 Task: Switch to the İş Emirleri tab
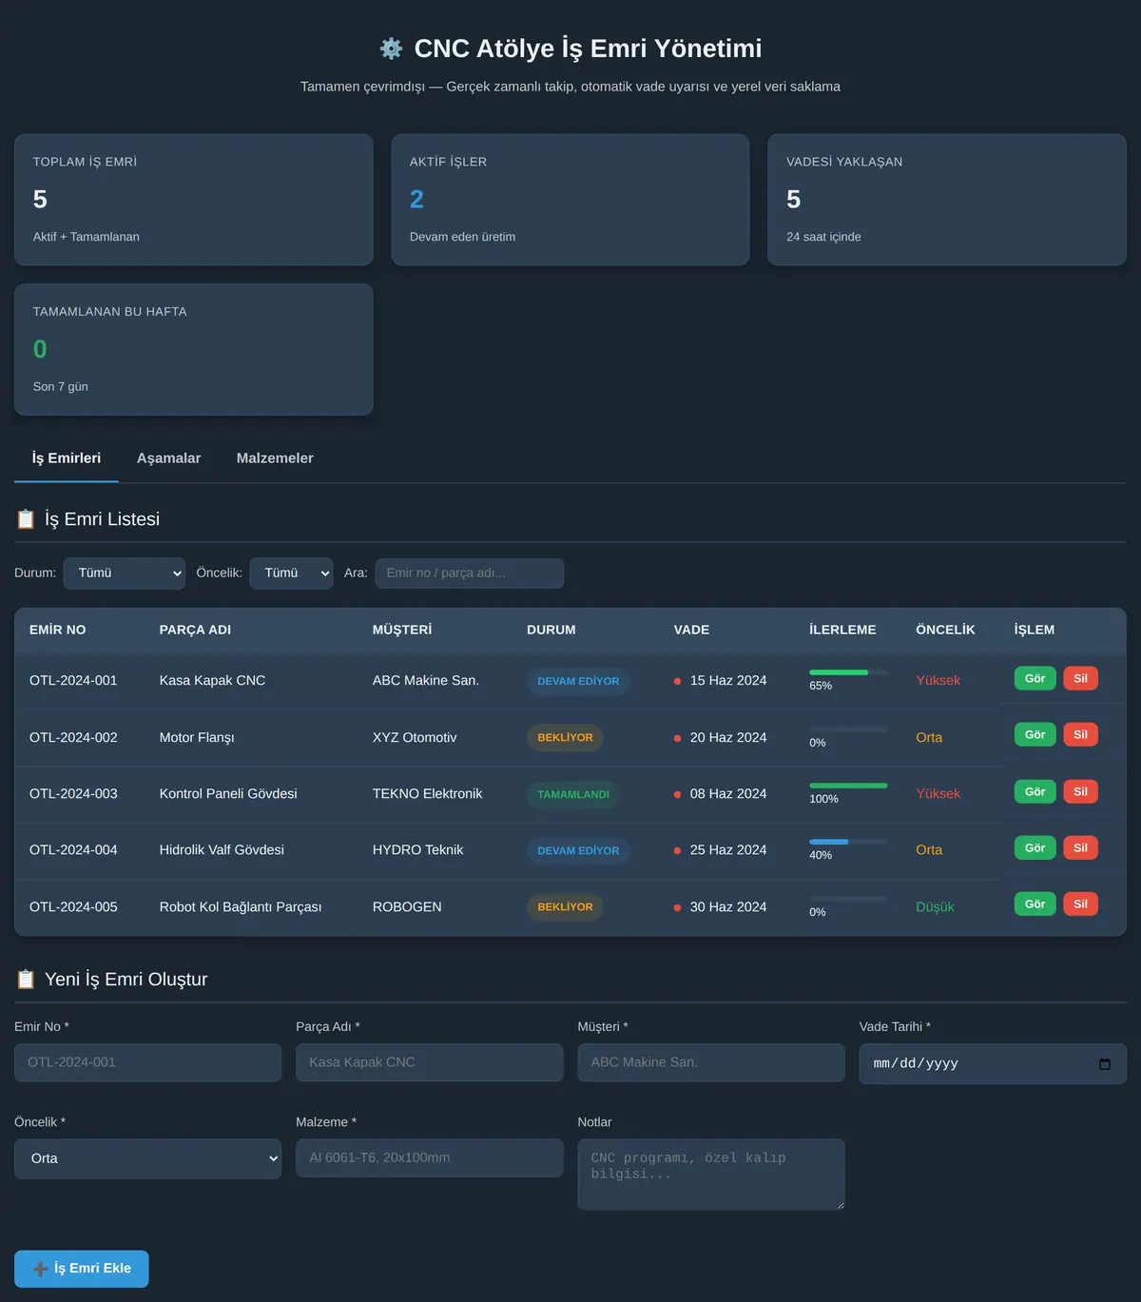click(67, 458)
